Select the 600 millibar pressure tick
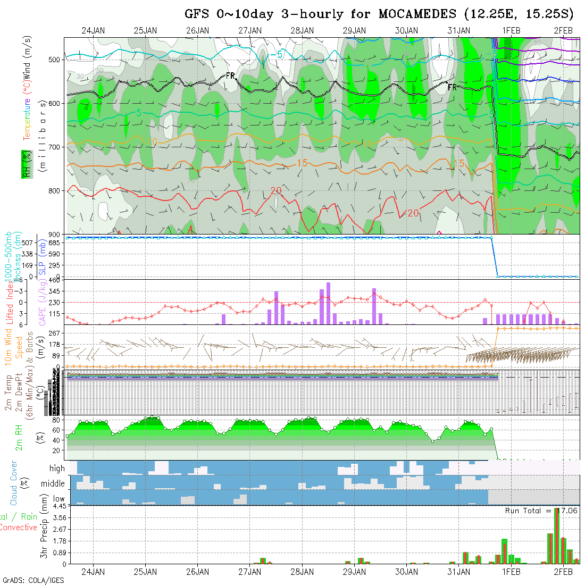 [54, 103]
